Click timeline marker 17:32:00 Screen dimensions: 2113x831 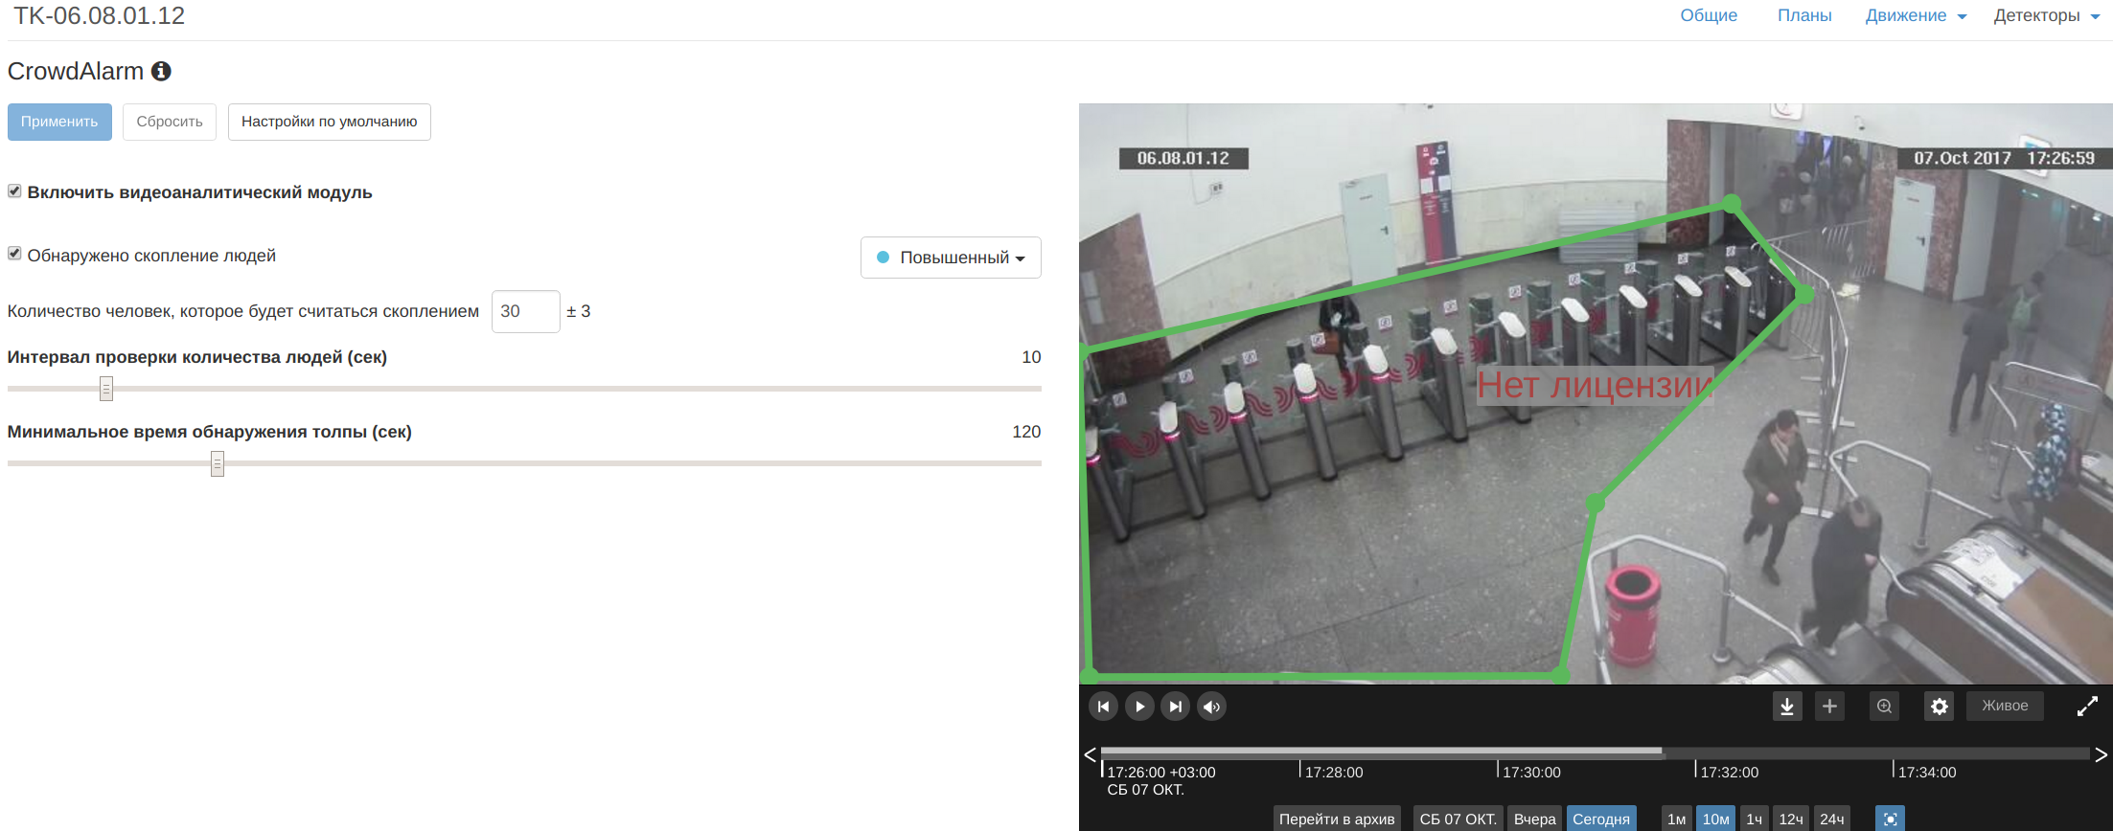point(1729,772)
